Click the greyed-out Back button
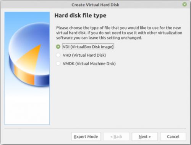Screen dimensions: 191x145 [x=116, y=137]
